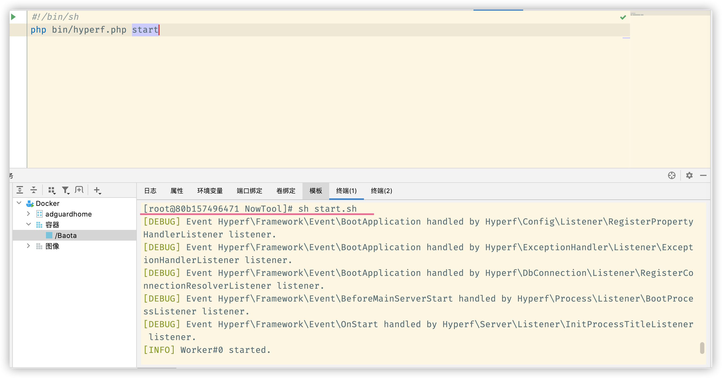722x378 pixels.
Task: Click the Open in New Tab icon
Action: pos(79,190)
